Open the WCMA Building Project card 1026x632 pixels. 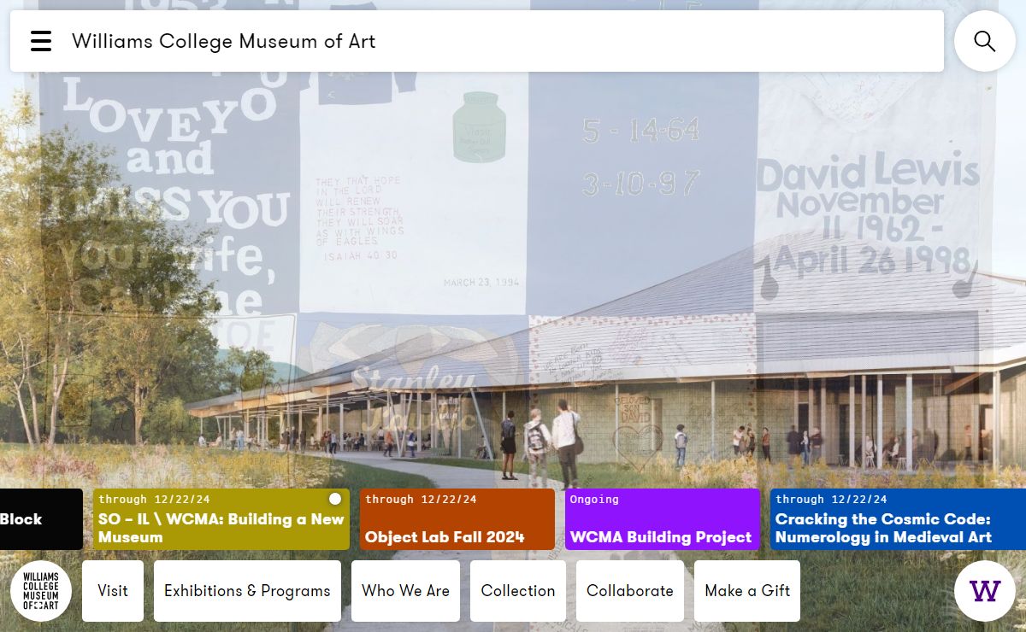[x=663, y=519]
